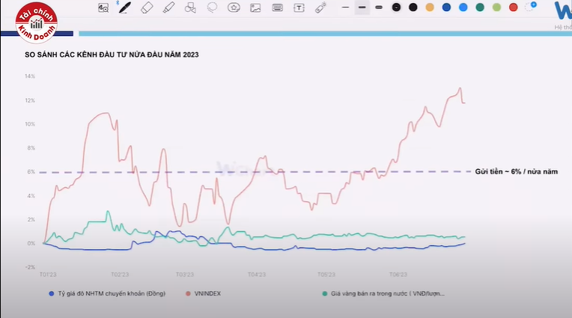Open the handwriting search tool

(103, 7)
